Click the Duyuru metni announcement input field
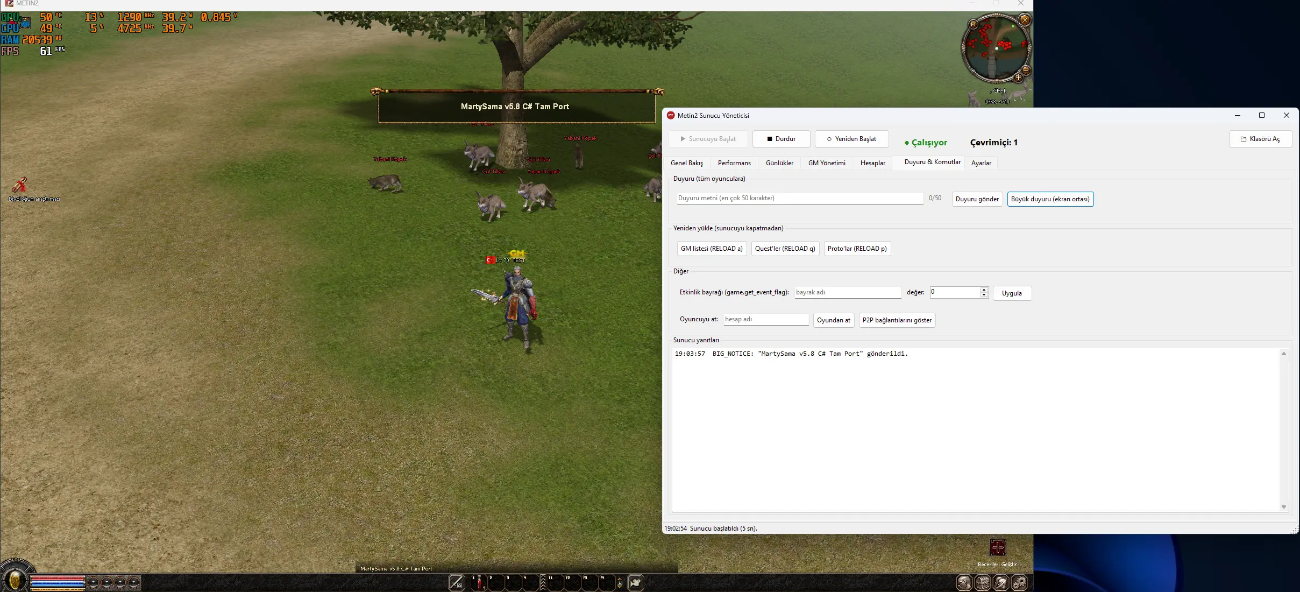Screen dimensions: 1300x592 800,198
